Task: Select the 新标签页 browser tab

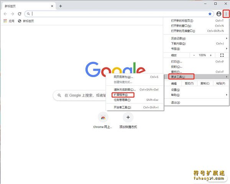Action: tap(28, 6)
